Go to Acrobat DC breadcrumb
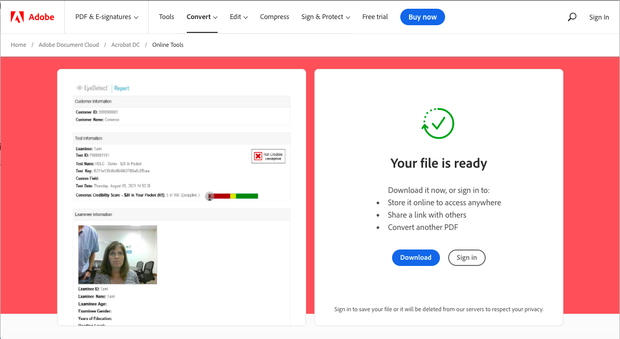Viewport: 620px width, 339px height. pos(126,45)
